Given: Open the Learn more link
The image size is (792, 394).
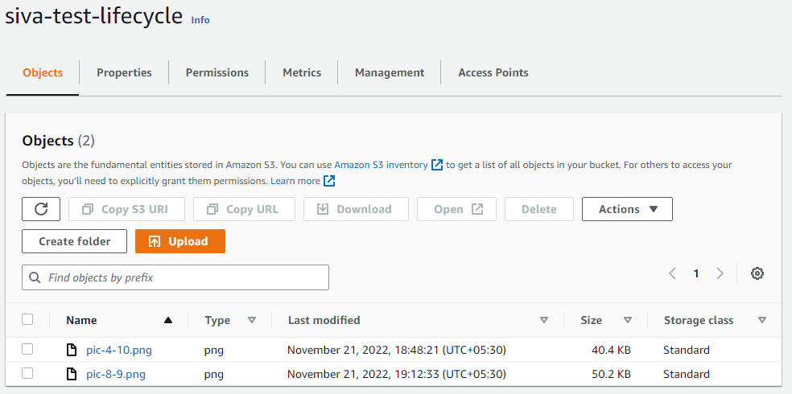Looking at the screenshot, I should coord(295,181).
